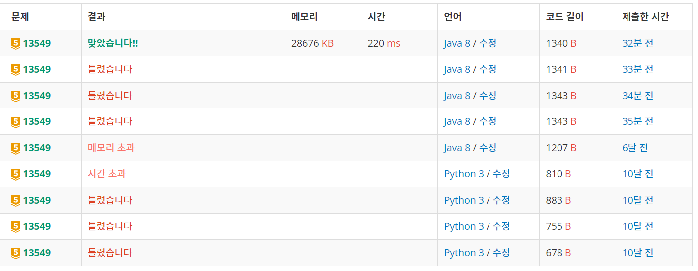The width and height of the screenshot is (698, 271).
Task: Click 10달 전 in the 시간 초과 row
Action: pyautogui.click(x=638, y=174)
